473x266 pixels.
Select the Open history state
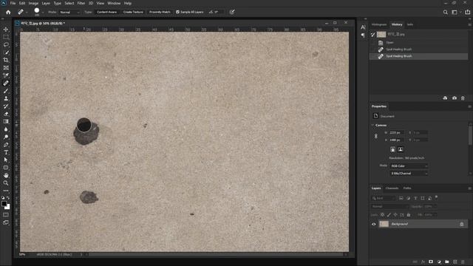point(419,43)
